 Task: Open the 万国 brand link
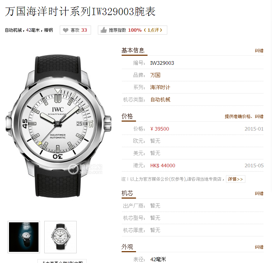point(155,75)
